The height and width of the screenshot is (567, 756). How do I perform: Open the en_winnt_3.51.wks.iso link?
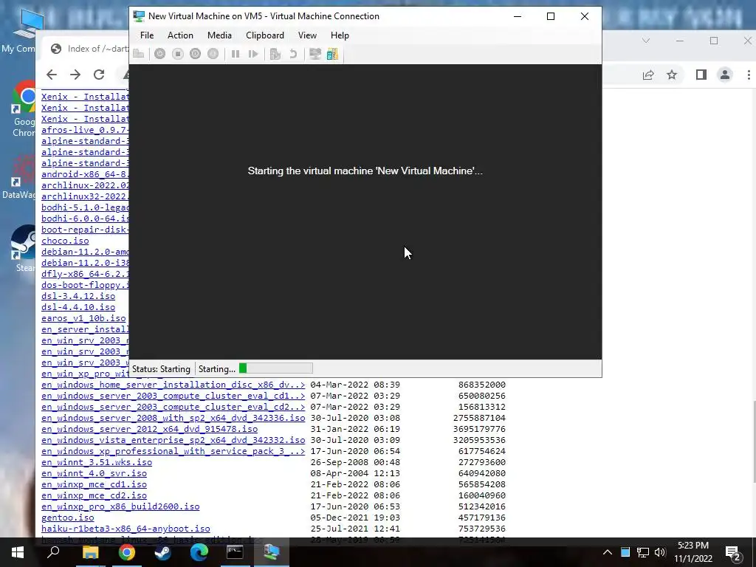click(x=97, y=462)
